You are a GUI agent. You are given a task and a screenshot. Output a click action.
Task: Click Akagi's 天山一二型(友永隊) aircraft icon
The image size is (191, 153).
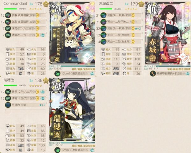coord(103,42)
